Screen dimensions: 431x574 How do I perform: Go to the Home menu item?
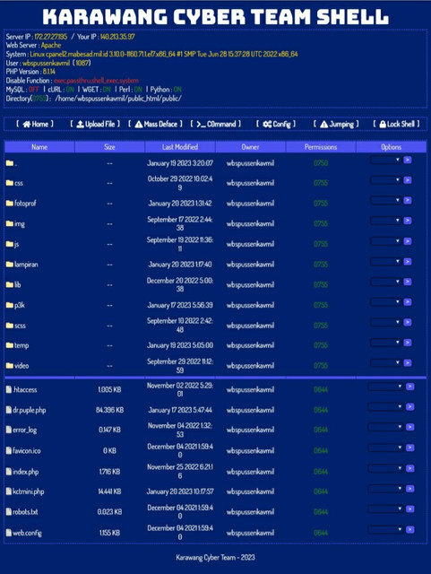(35, 124)
